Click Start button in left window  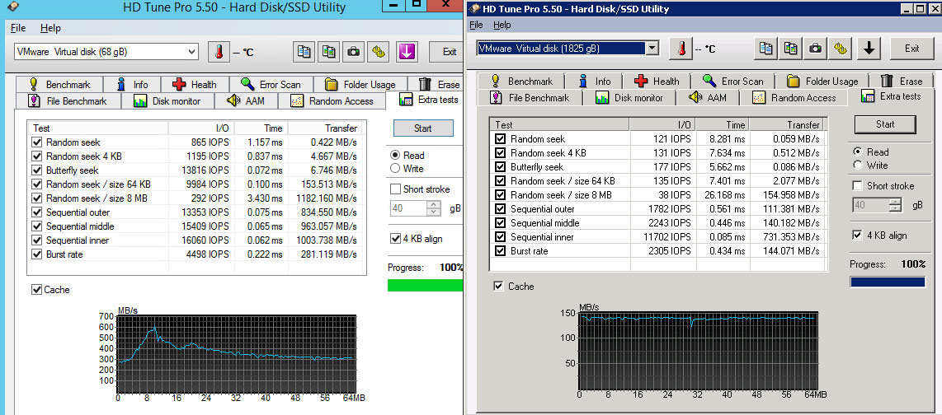click(423, 128)
